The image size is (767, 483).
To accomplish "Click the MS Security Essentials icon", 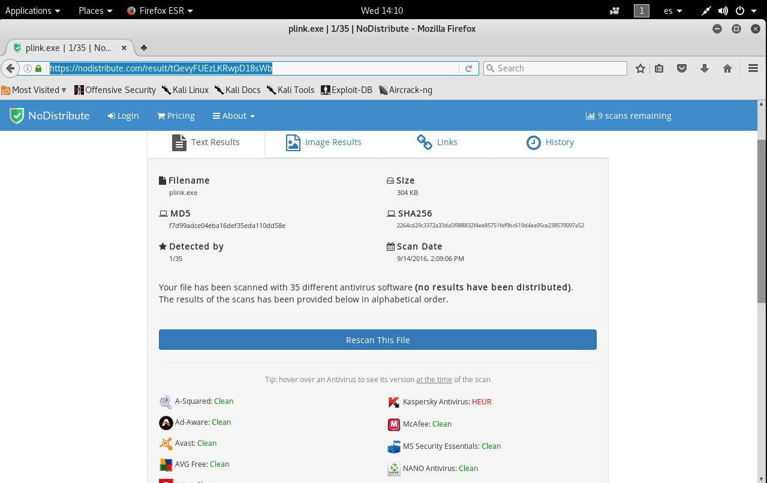I will [x=394, y=446].
